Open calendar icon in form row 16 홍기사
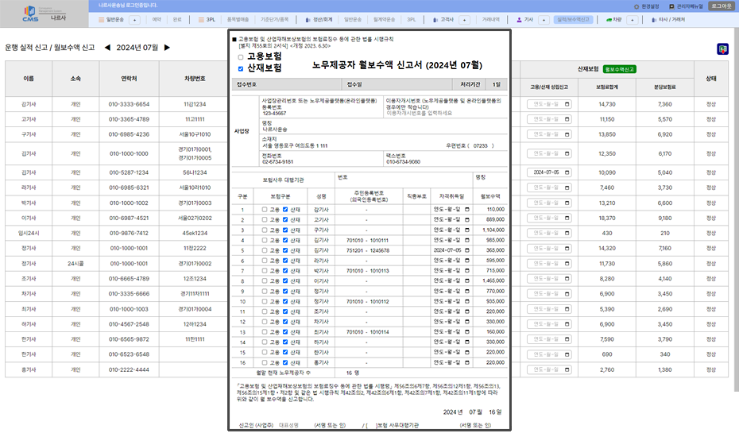739x437 pixels. [467, 362]
